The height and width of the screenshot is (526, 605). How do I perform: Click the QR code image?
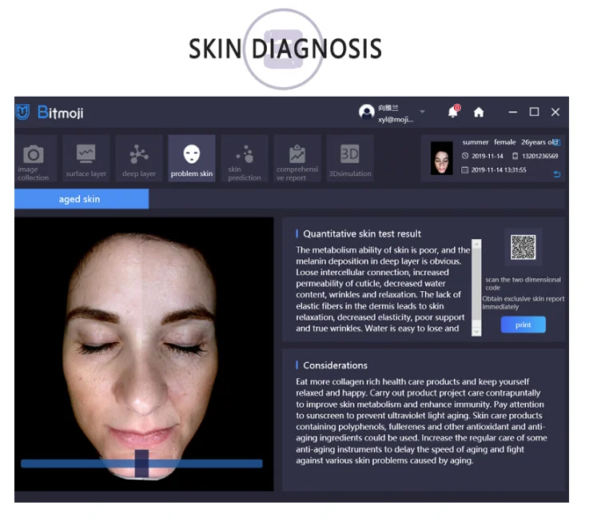(x=523, y=247)
